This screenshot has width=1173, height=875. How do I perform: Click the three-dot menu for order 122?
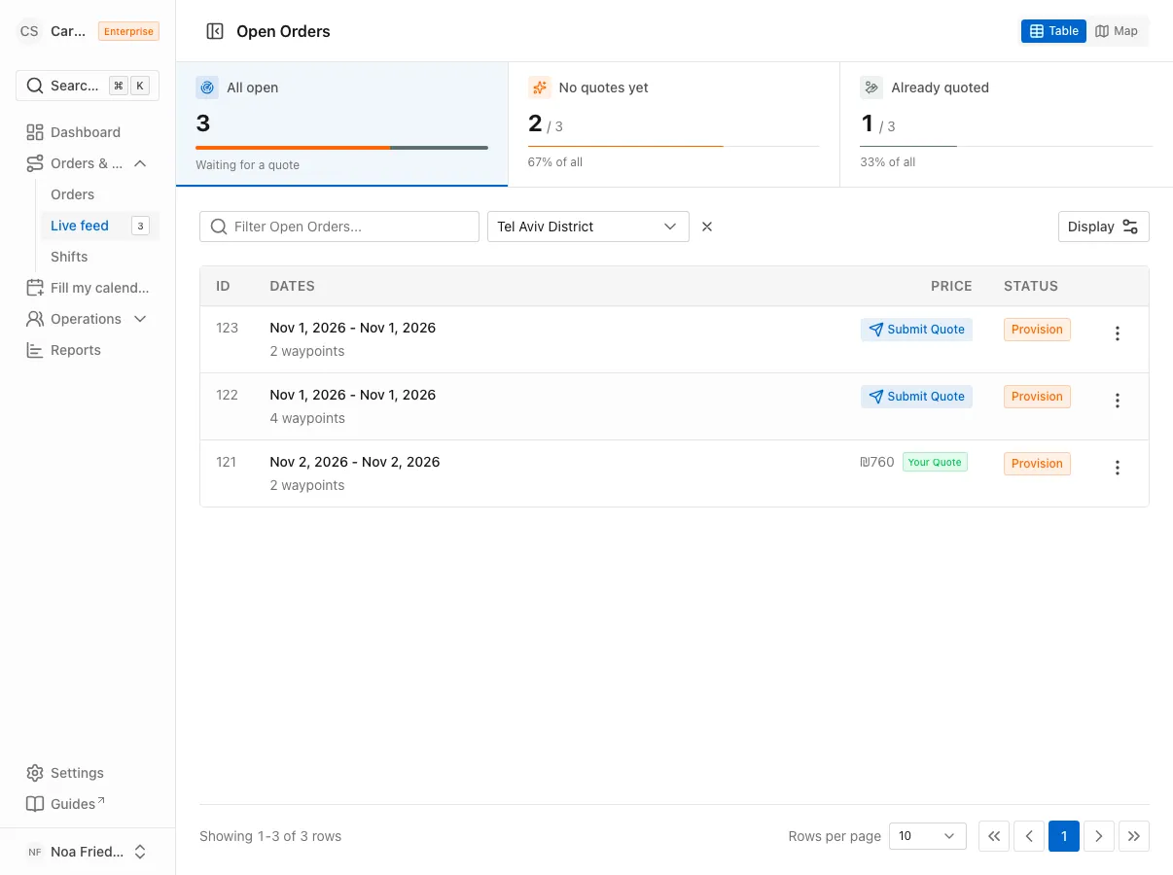pyautogui.click(x=1118, y=401)
